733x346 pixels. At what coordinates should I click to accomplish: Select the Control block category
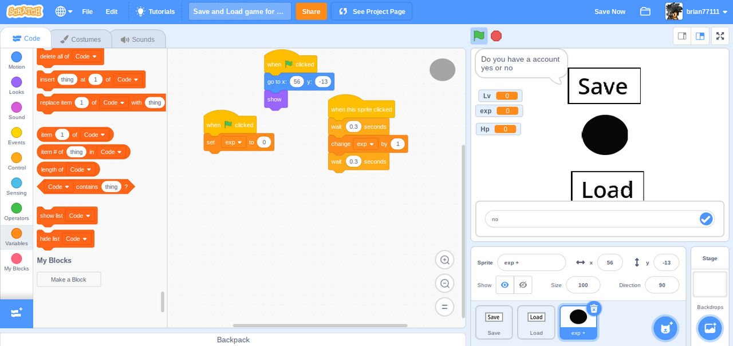coord(17,161)
